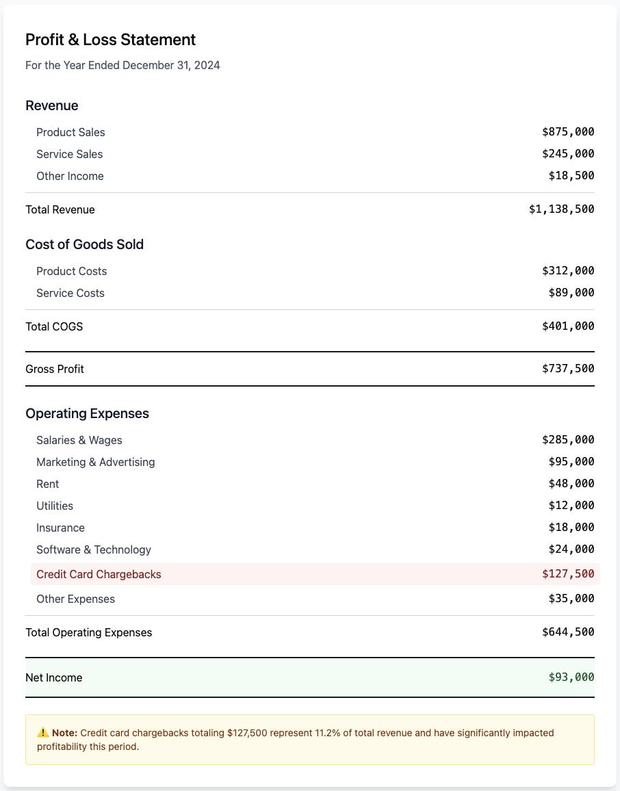This screenshot has height=791, width=620.
Task: Select the Total Operating Expenses value
Action: click(567, 632)
